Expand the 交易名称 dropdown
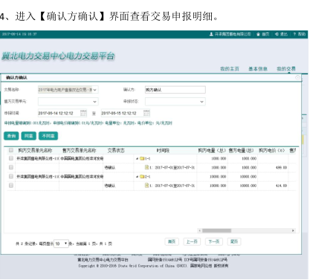Screen dimensions: 310x280 tap(68, 90)
